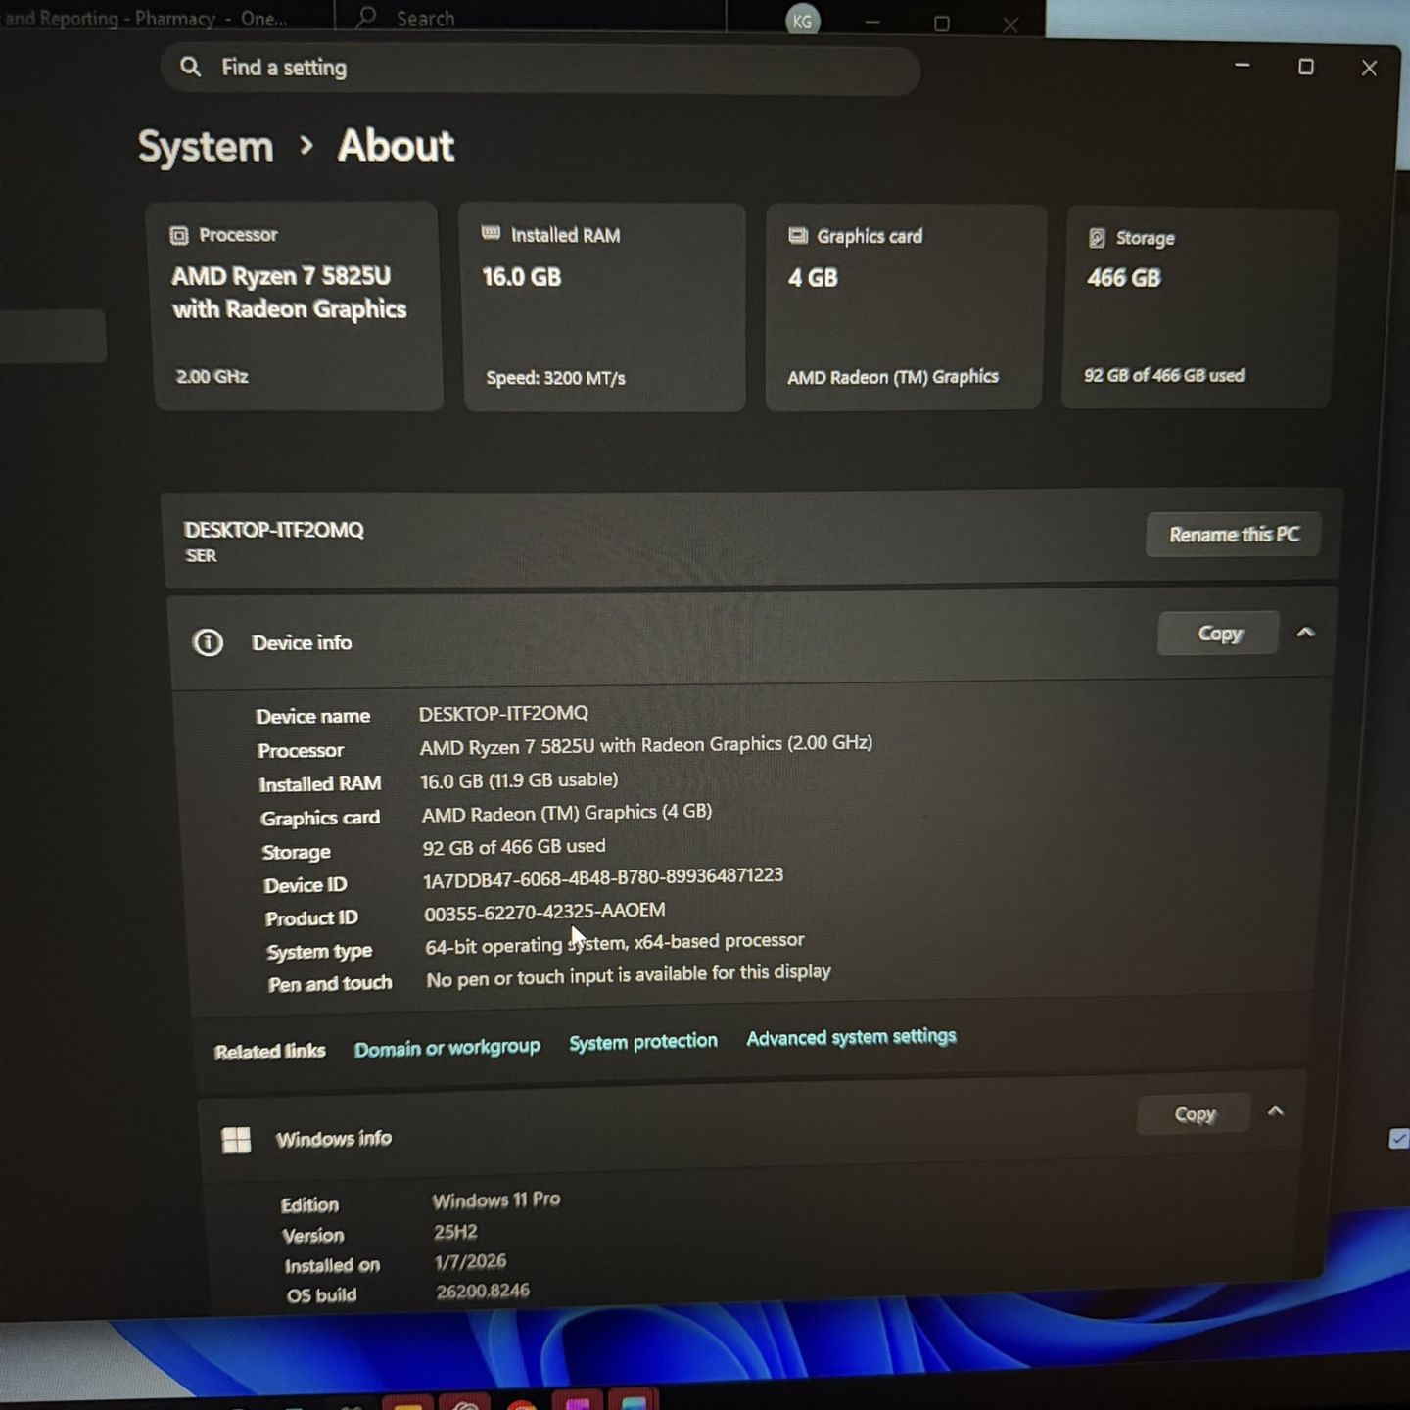
Task: Select the Processor row value with (2.00 GHz)
Action: click(x=646, y=745)
